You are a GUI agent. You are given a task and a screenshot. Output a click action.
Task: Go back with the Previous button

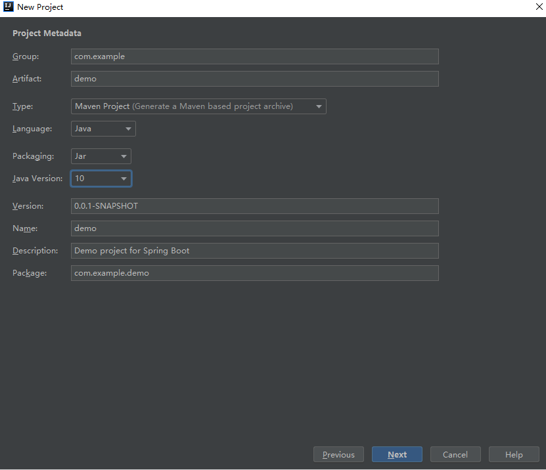pos(338,454)
